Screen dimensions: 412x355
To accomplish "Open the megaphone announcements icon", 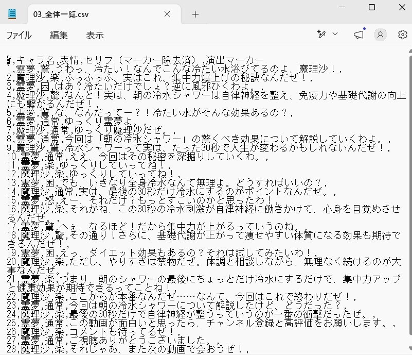I will point(359,35).
